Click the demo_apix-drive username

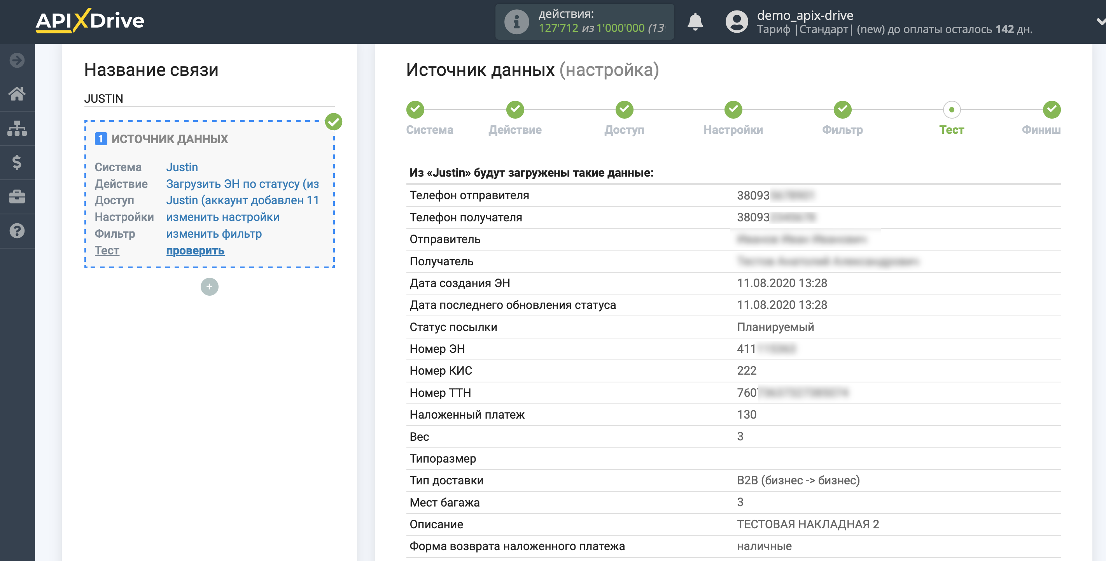click(805, 15)
